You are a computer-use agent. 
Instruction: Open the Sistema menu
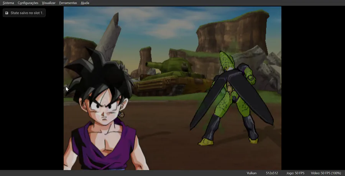[8, 3]
